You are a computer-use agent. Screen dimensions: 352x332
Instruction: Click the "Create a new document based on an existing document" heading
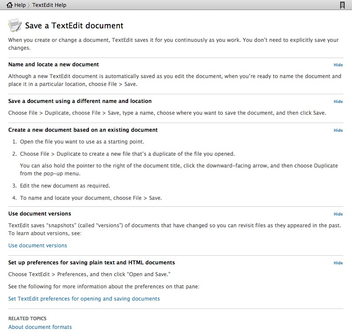tap(83, 130)
